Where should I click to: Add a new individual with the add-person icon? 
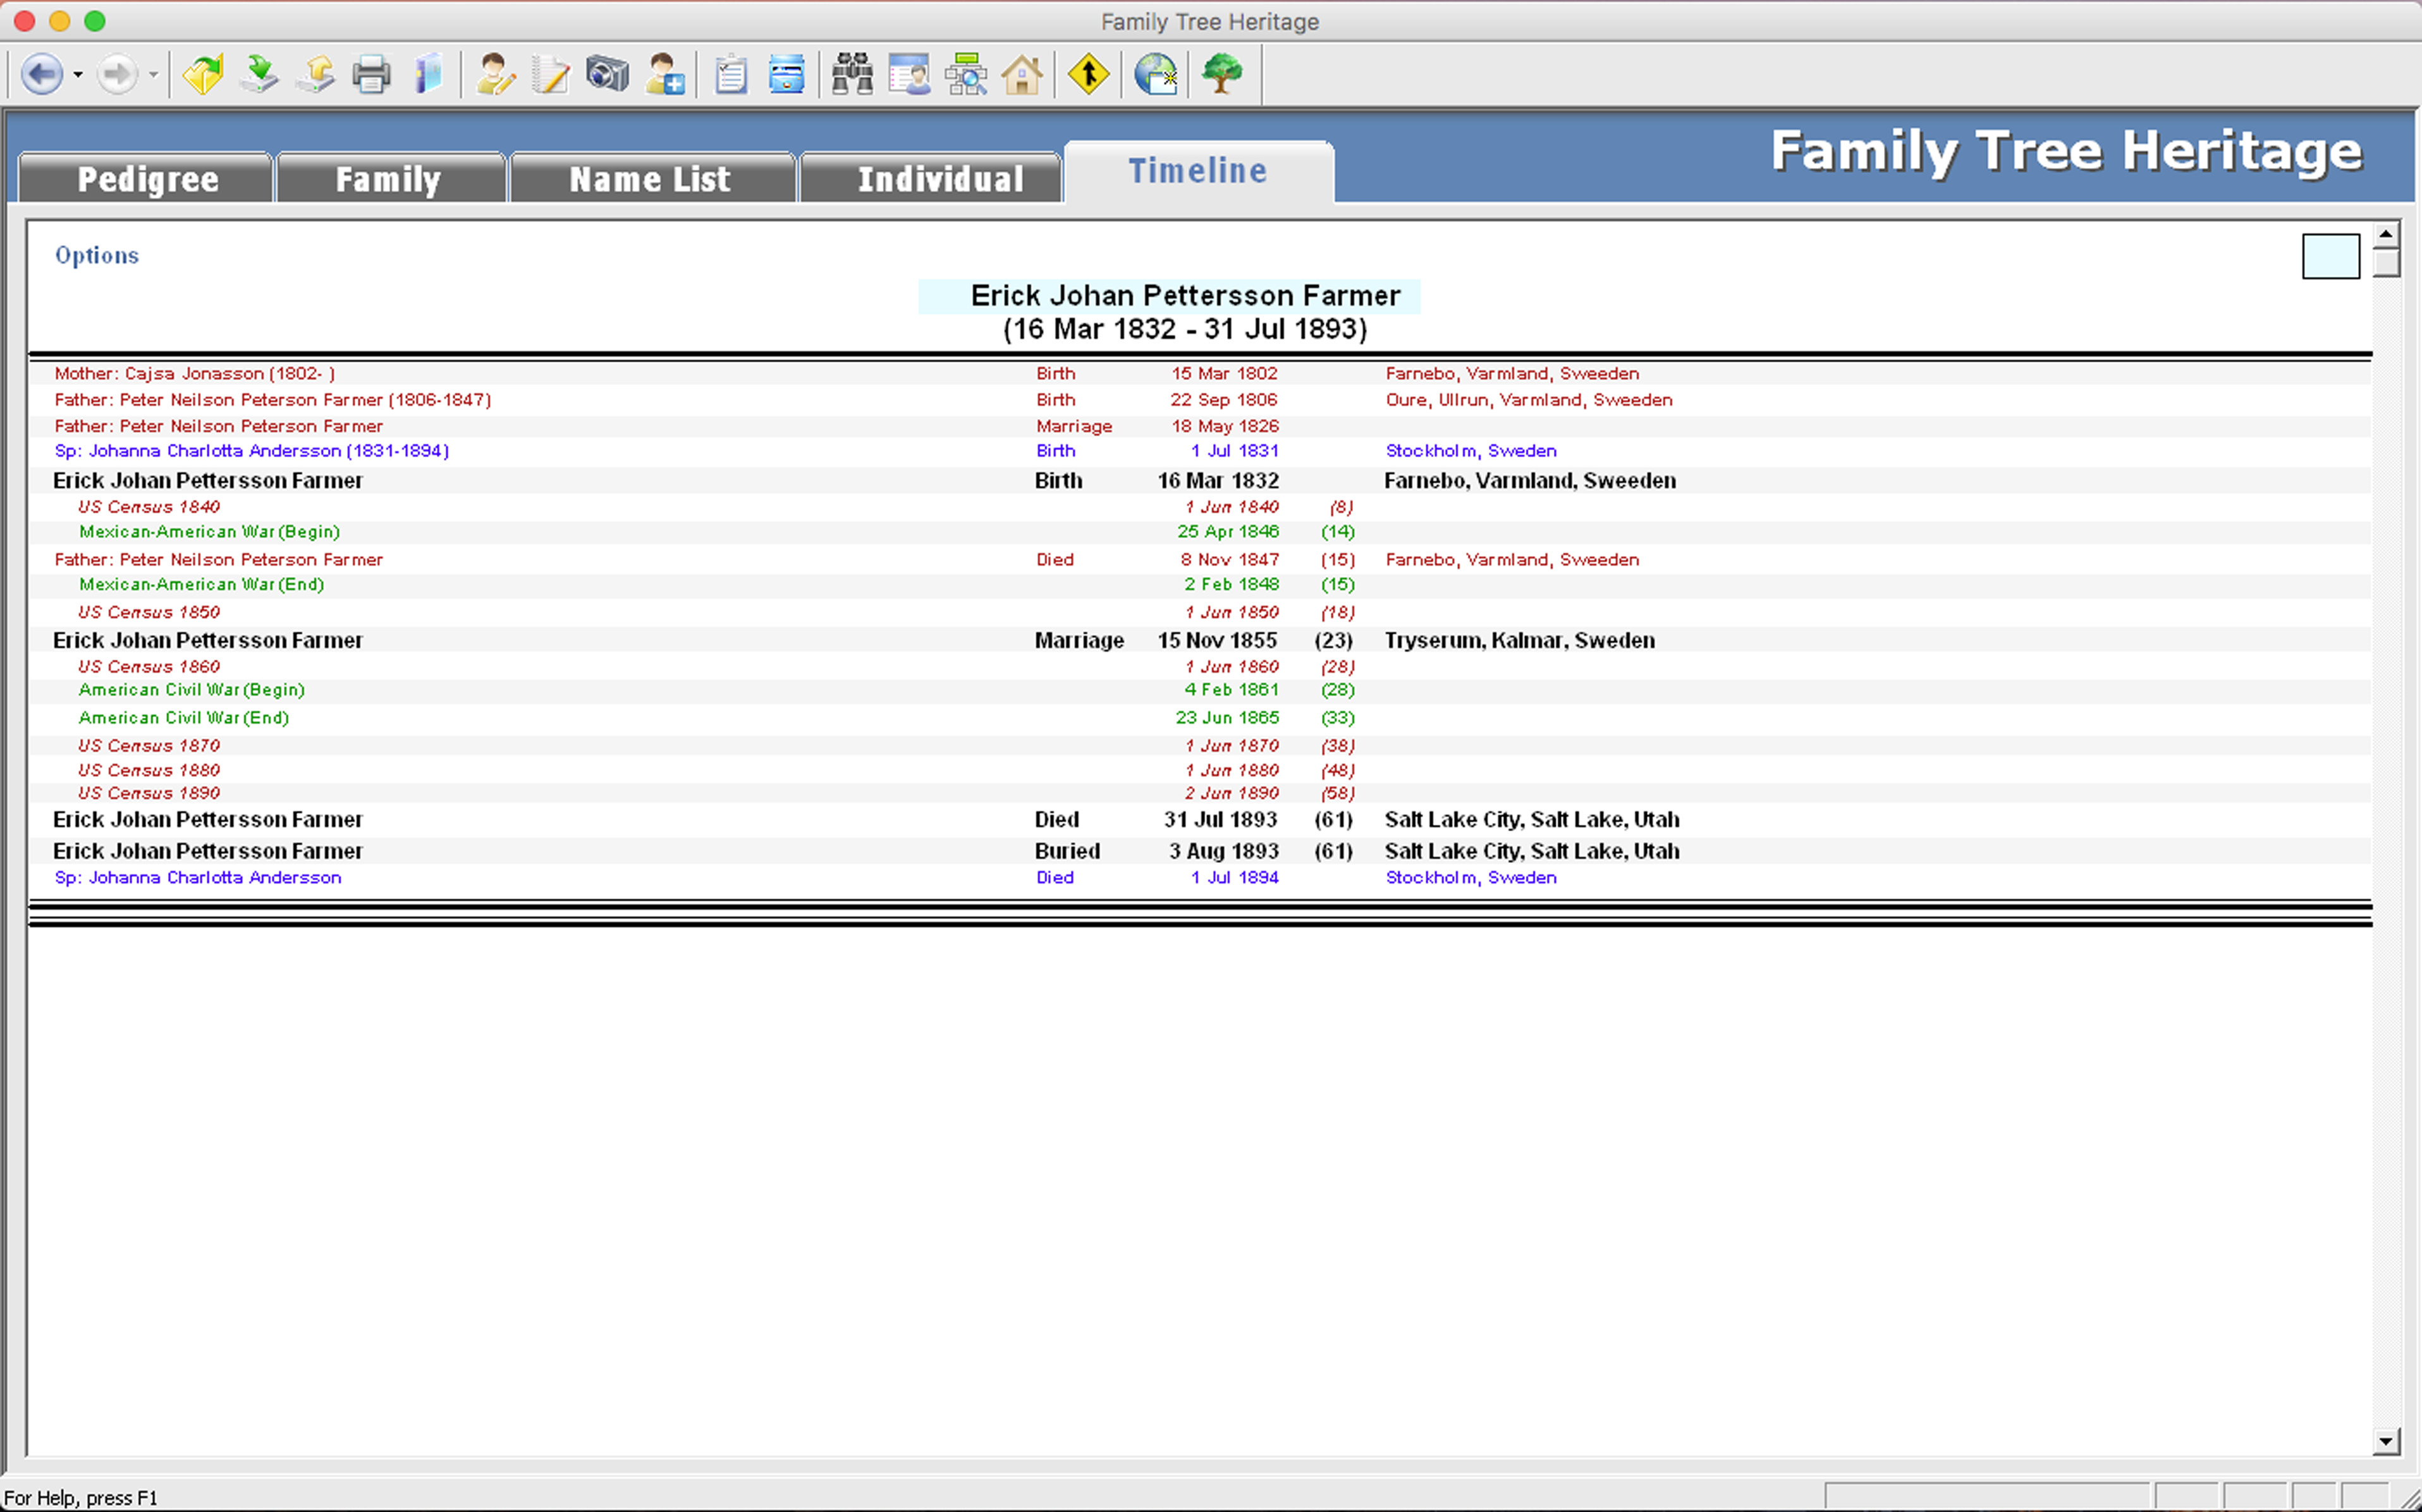(x=663, y=74)
